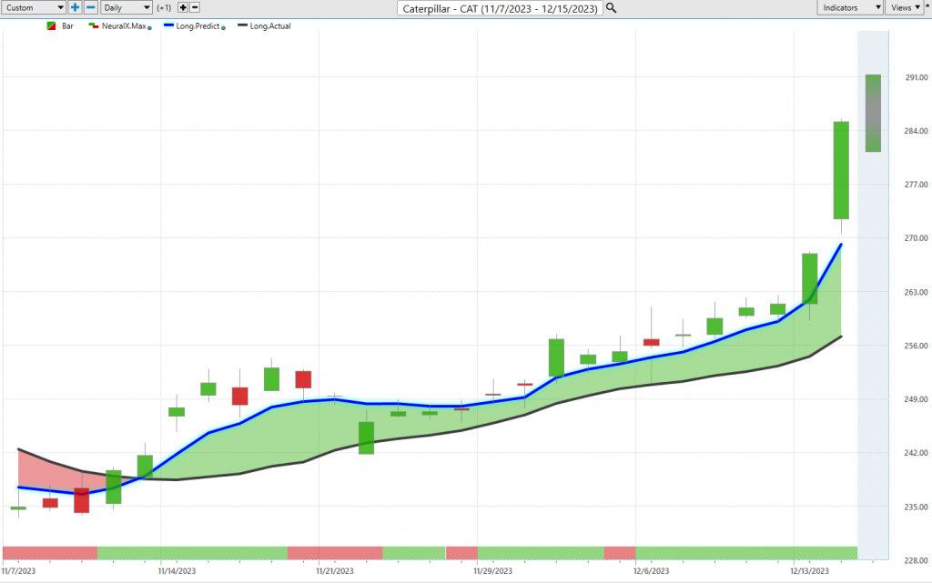The width and height of the screenshot is (932, 583).
Task: Click the 11/14/2023 date axis label
Action: click(x=177, y=571)
